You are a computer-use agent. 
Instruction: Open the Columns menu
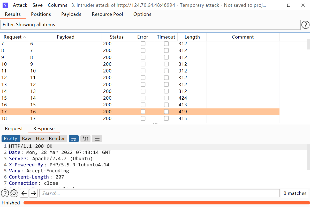pyautogui.click(x=58, y=5)
